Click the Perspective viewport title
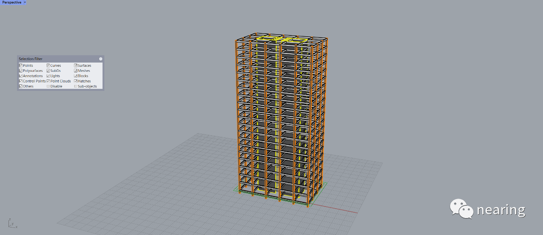This screenshot has width=543, height=235. tap(11, 2)
